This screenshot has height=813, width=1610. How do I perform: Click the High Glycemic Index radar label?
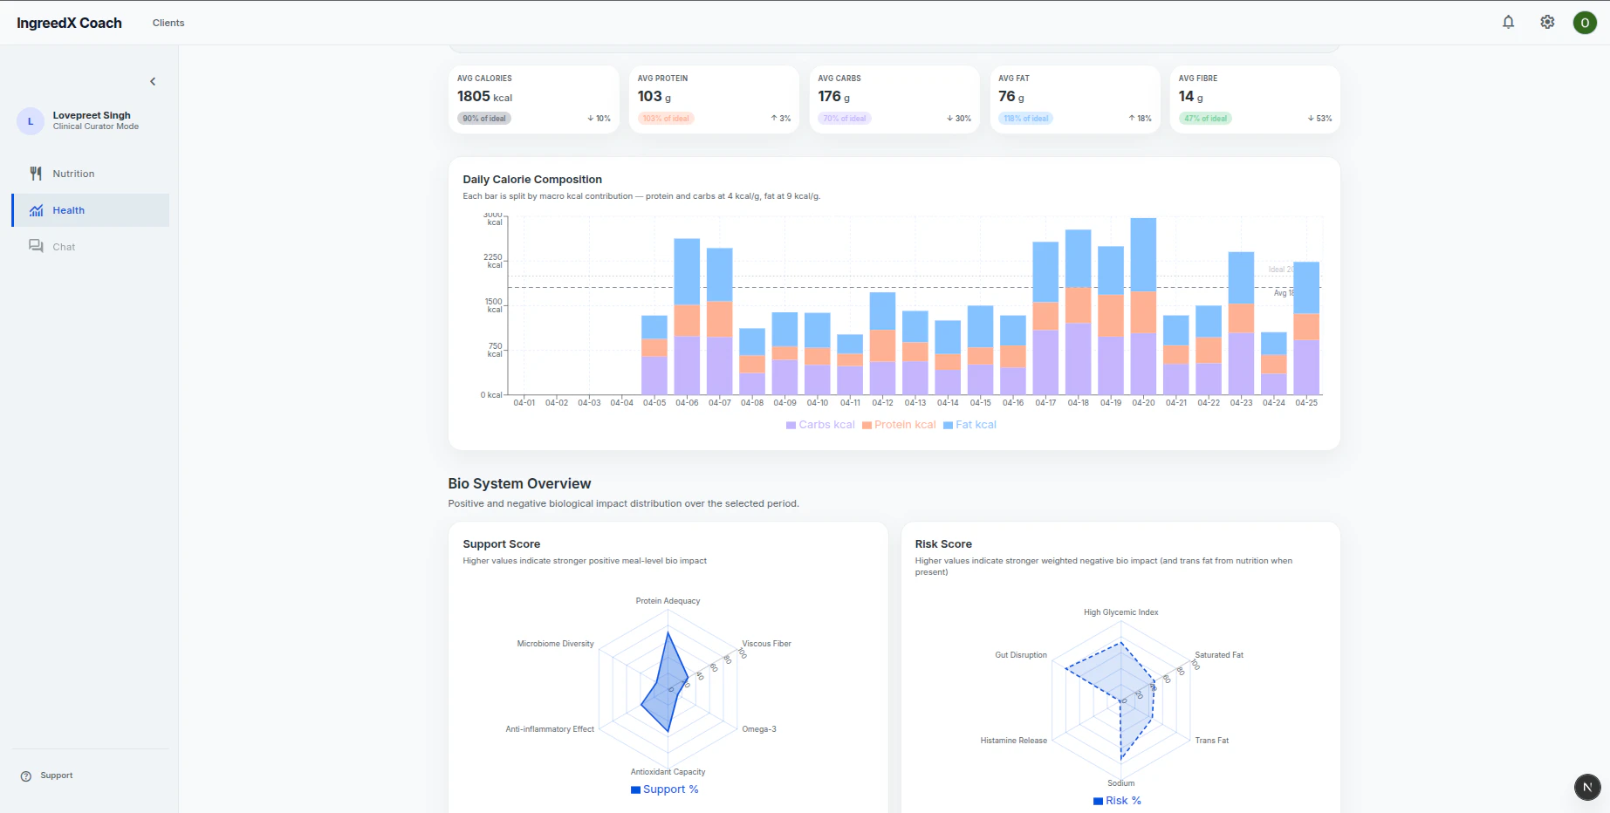1121,612
